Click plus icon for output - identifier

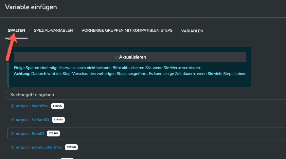[x=13, y=106]
